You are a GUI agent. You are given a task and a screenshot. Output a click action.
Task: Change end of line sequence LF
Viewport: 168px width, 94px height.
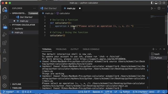pos(116,92)
